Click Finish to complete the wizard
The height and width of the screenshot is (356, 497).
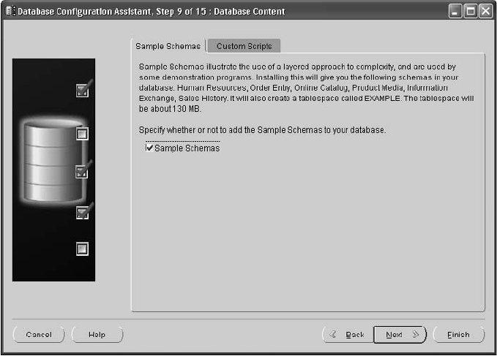pyautogui.click(x=458, y=335)
